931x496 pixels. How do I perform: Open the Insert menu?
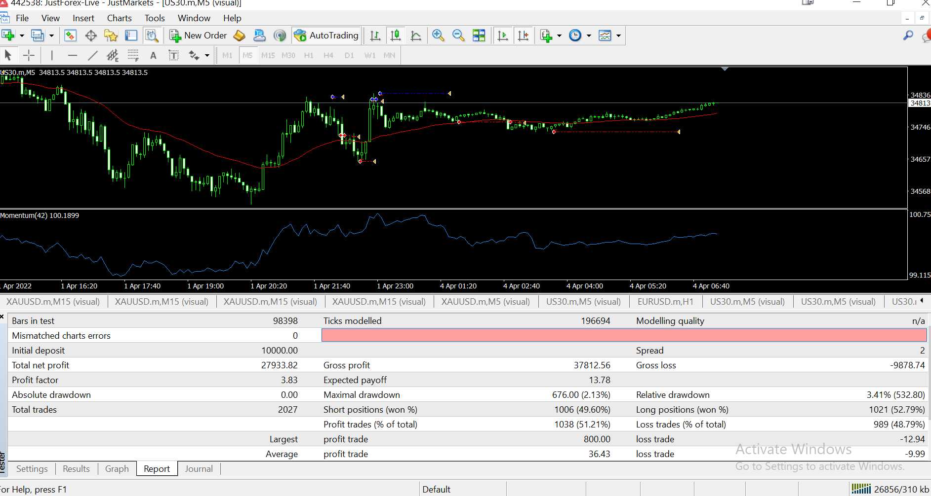pos(83,18)
